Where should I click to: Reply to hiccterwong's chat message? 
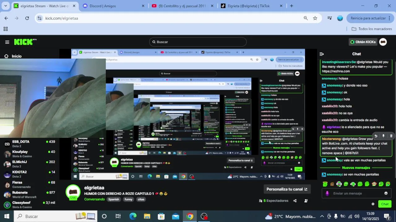(x=376, y=136)
